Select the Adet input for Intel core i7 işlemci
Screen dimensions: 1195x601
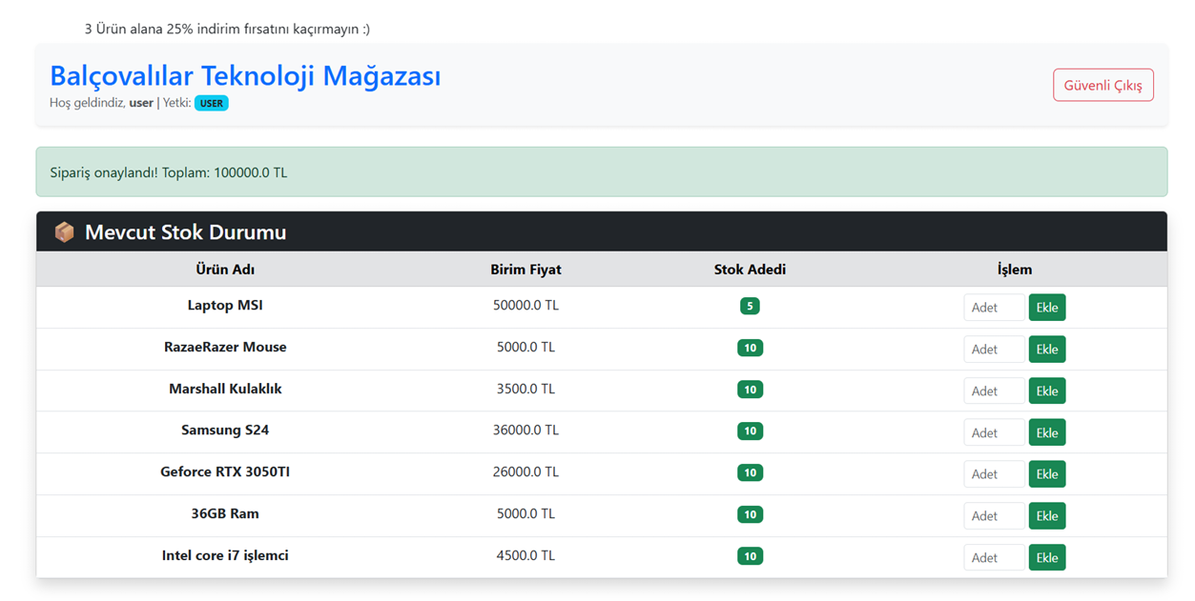(x=994, y=557)
